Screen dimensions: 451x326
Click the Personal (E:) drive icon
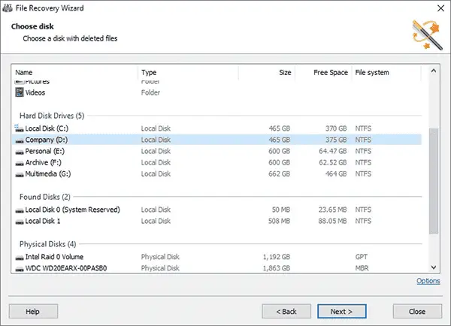click(x=20, y=152)
